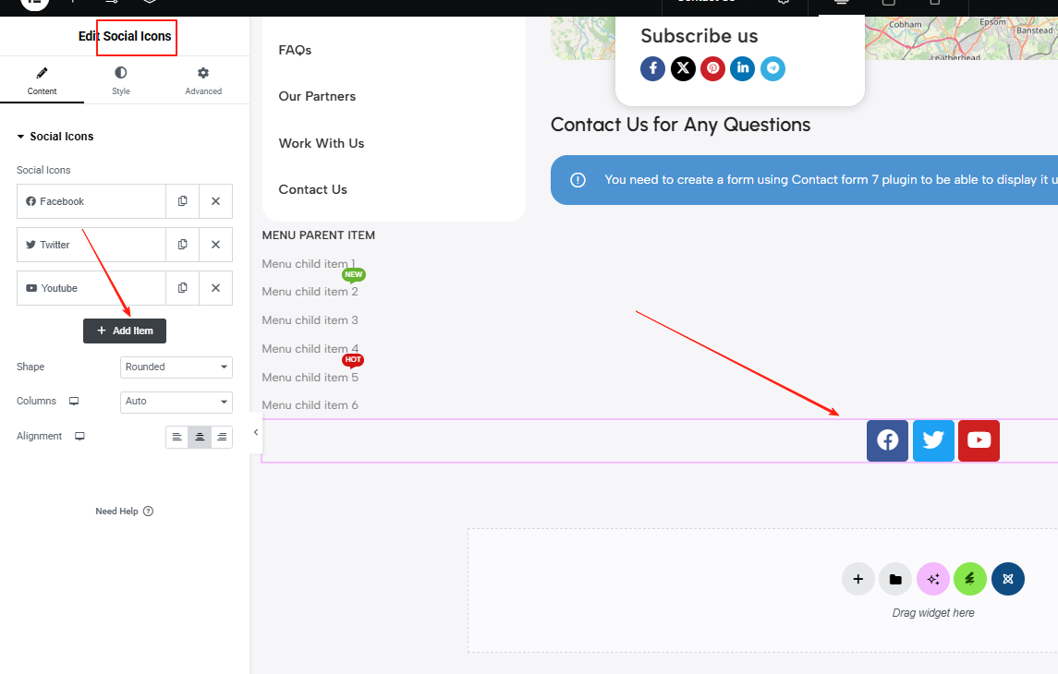Image resolution: width=1058 pixels, height=674 pixels.
Task: Select Menu child item 1
Action: coord(309,264)
